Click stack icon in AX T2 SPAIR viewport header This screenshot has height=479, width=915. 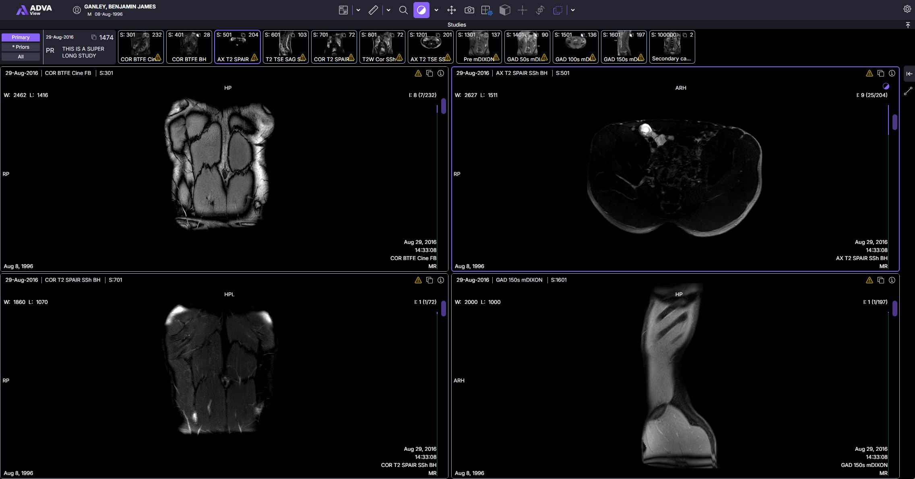click(881, 73)
